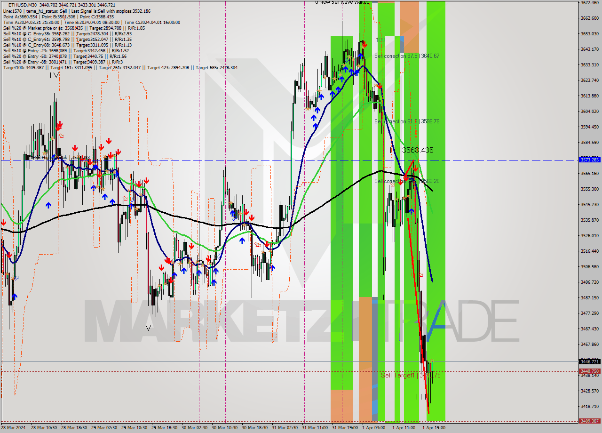Click the 3604.020 price axis value
Viewport: 602px width, 433px height.
589,111
